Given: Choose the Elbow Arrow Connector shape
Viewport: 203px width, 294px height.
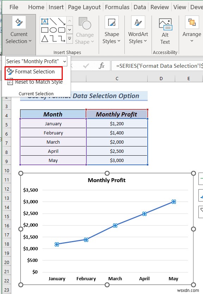Looking at the screenshot, I should [x=62, y=38].
